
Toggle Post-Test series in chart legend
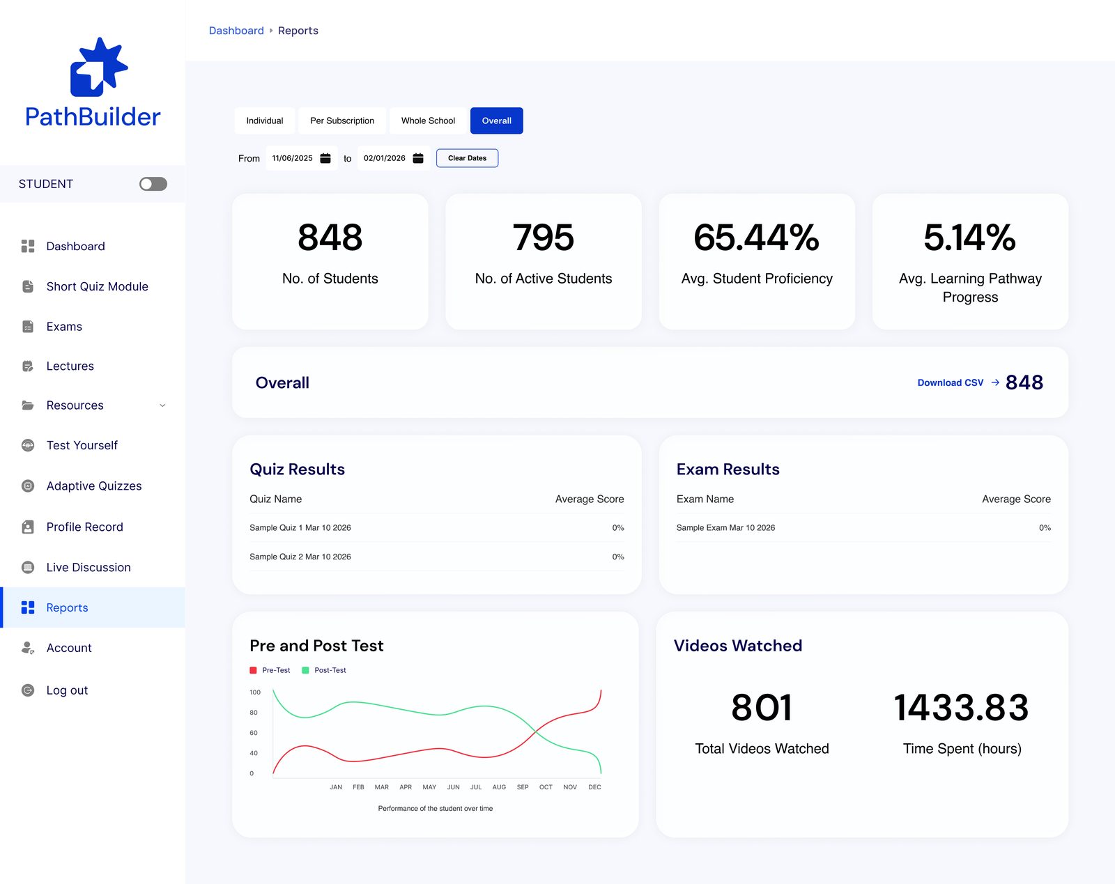pos(324,670)
